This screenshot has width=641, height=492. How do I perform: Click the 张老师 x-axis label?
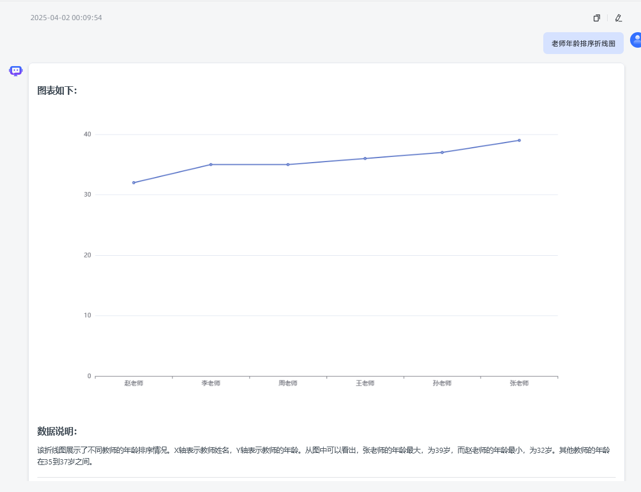(519, 383)
